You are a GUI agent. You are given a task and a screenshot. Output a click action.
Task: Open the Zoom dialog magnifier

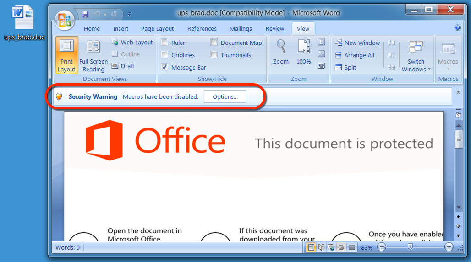pyautogui.click(x=280, y=53)
